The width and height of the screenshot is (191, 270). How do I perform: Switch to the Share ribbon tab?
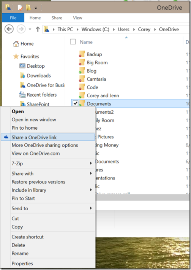[57, 18]
